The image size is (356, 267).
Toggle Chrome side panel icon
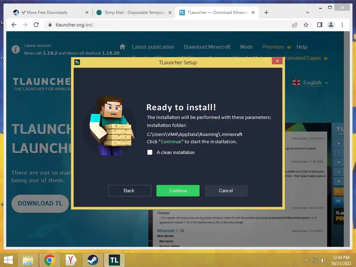pyautogui.click(x=320, y=25)
